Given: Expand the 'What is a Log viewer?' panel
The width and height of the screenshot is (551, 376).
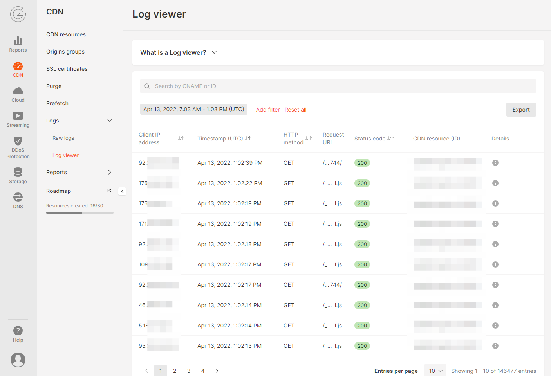Looking at the screenshot, I should [214, 52].
